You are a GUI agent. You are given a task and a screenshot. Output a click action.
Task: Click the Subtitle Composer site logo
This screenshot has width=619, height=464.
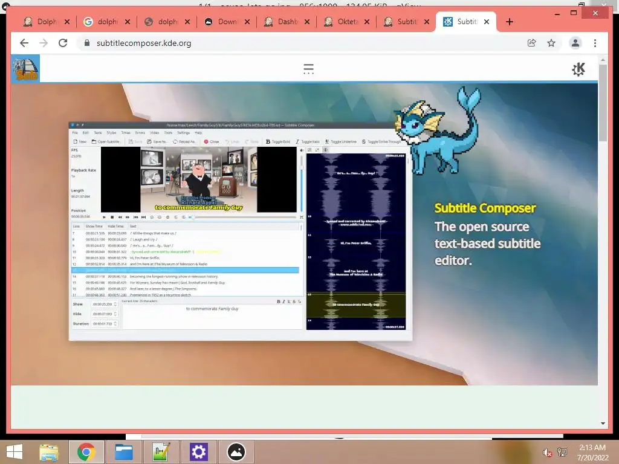[x=25, y=69]
